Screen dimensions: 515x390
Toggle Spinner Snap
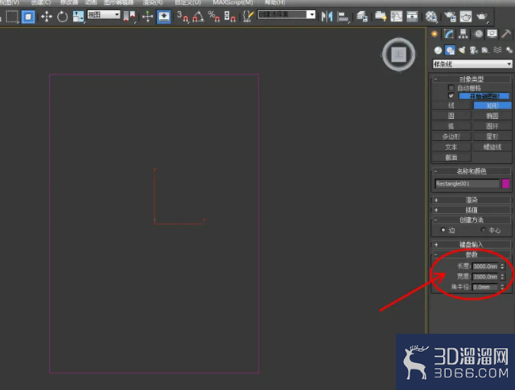pyautogui.click(x=230, y=17)
